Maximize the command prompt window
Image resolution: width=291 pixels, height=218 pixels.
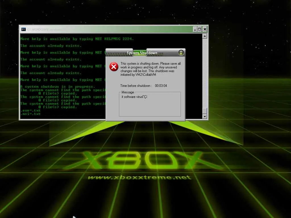coord(199,29)
